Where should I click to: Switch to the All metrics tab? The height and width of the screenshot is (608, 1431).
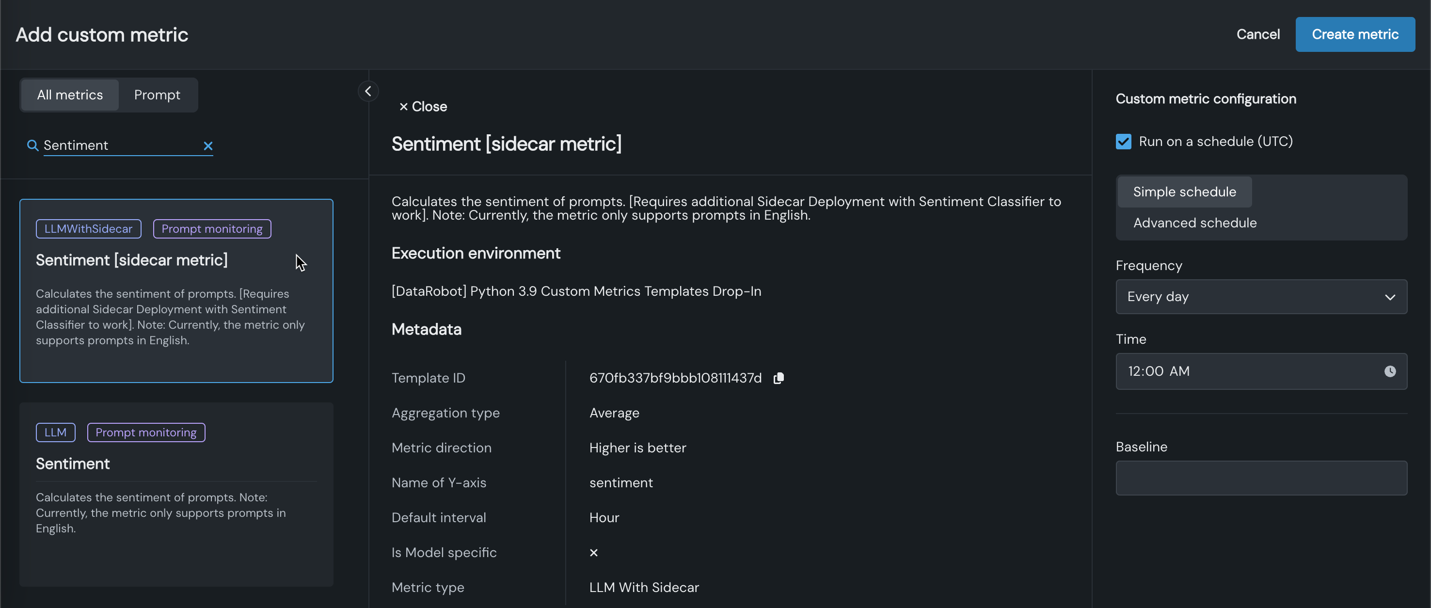[70, 95]
